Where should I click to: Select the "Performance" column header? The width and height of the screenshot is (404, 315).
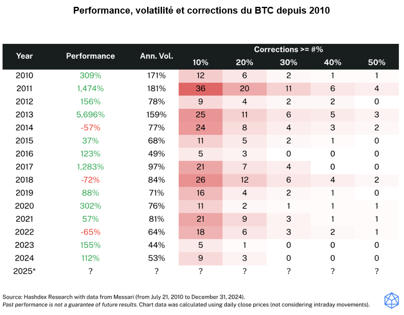(90, 56)
